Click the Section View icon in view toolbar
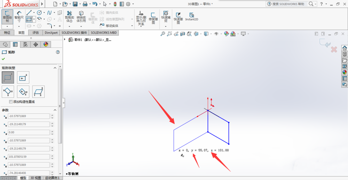This screenshot has height=180, width=348. coord(183,34)
